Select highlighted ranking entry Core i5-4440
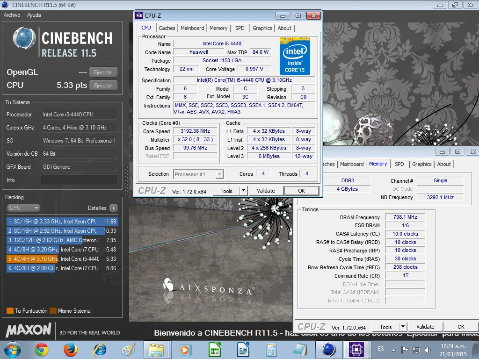479x359 pixels. 62,259
